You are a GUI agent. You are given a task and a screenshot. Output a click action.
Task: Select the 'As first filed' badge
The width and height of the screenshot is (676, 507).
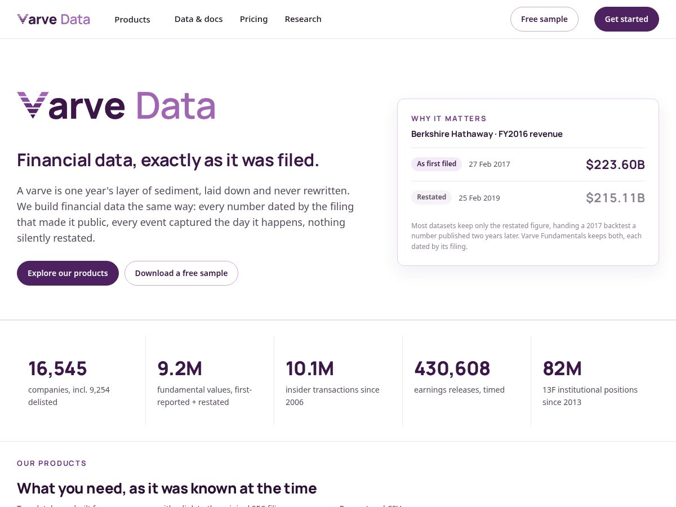tap(437, 164)
